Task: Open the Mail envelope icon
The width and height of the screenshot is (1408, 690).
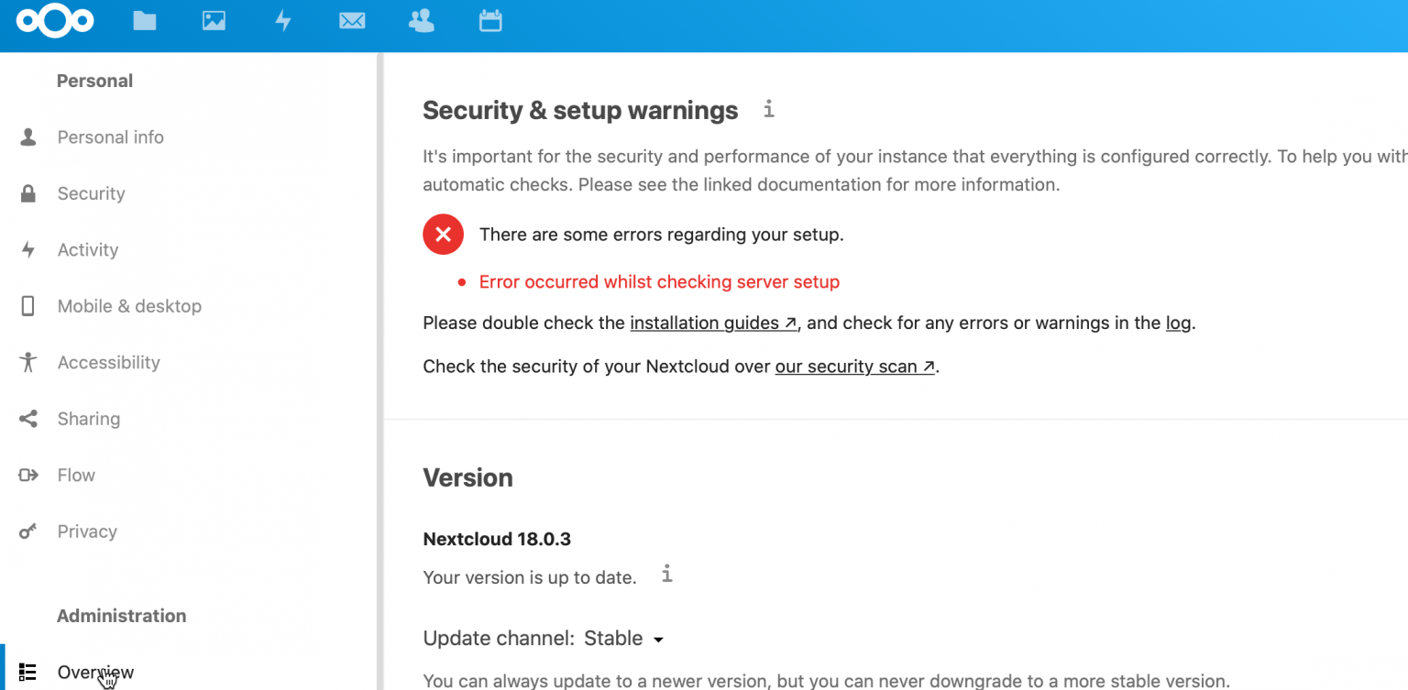Action: [352, 20]
